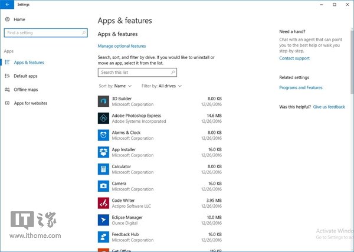The height and width of the screenshot is (252, 354).
Task: Click the 10.0 MB size value
Action: point(214,217)
